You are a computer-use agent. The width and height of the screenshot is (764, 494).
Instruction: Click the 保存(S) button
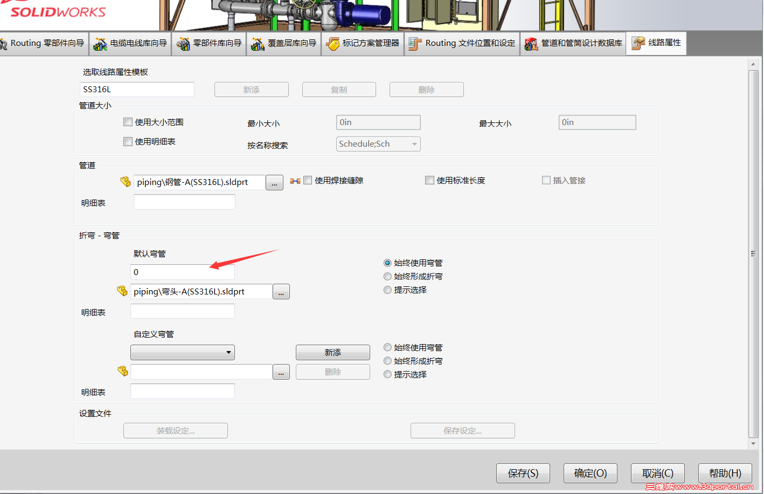coord(523,473)
